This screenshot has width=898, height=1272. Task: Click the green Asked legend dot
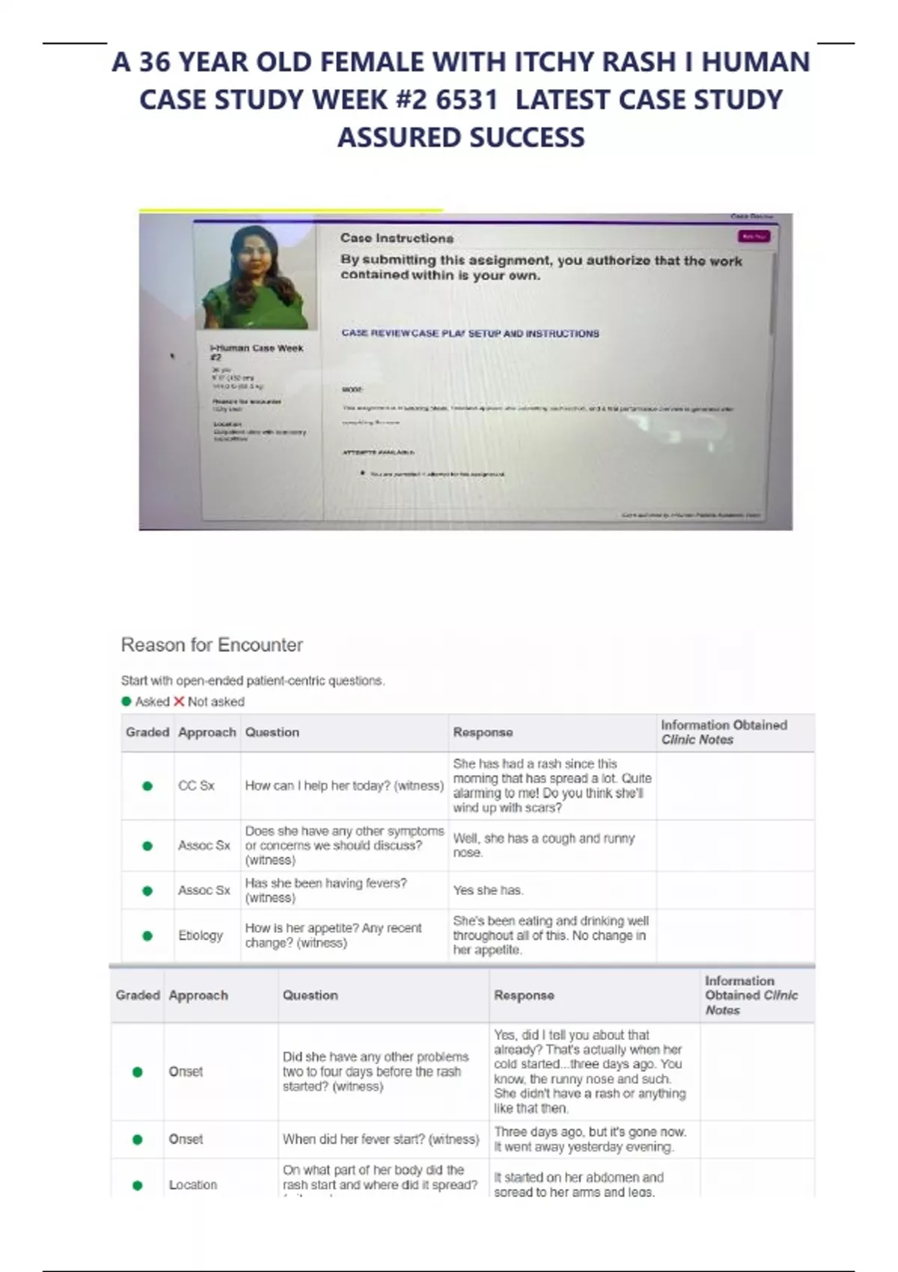pyautogui.click(x=126, y=702)
